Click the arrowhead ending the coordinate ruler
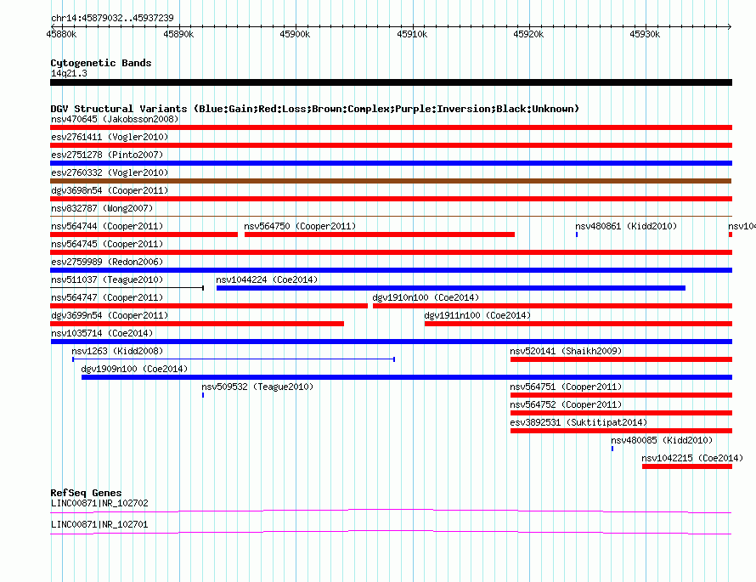This screenshot has width=756, height=582. click(730, 26)
